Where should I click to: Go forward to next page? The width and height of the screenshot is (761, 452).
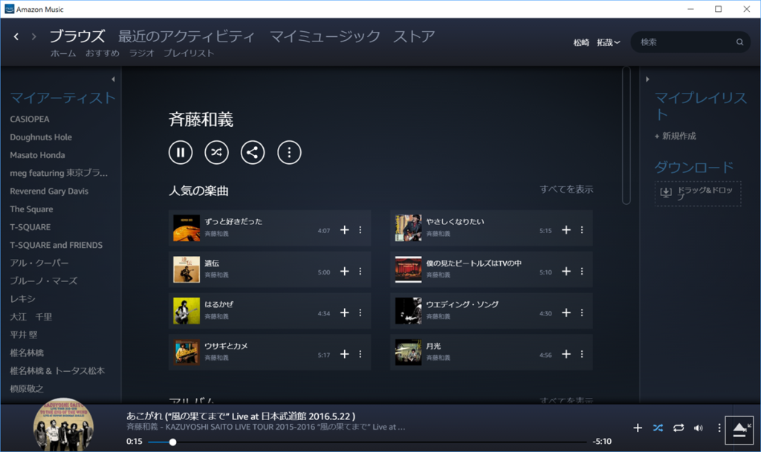point(33,36)
